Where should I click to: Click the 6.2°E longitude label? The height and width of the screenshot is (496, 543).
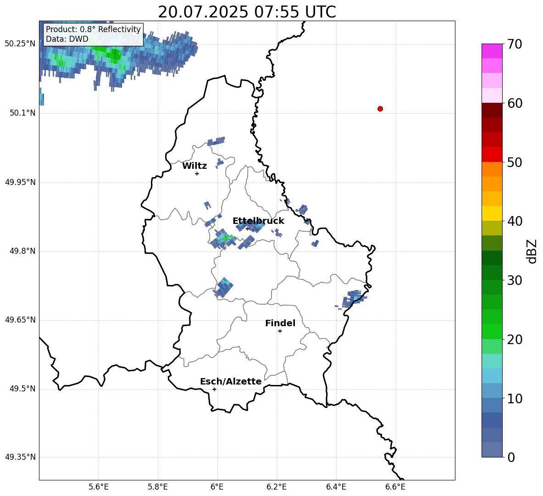[x=277, y=487]
